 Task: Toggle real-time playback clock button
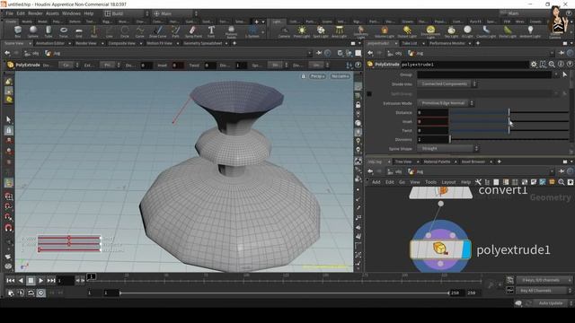pyautogui.click(x=41, y=293)
